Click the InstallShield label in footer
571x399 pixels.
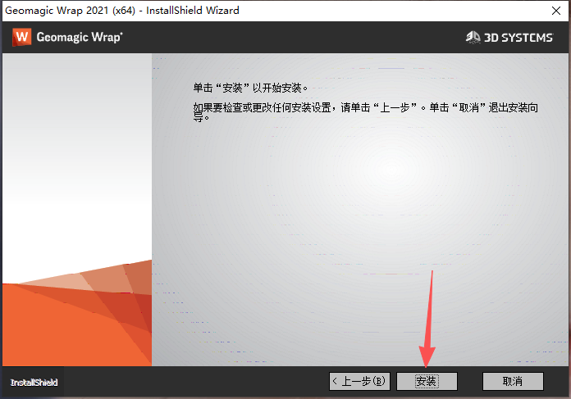point(33,383)
